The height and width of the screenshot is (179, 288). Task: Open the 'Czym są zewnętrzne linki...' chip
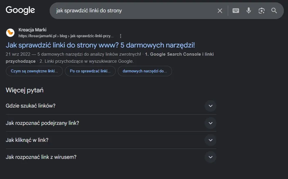click(34, 71)
